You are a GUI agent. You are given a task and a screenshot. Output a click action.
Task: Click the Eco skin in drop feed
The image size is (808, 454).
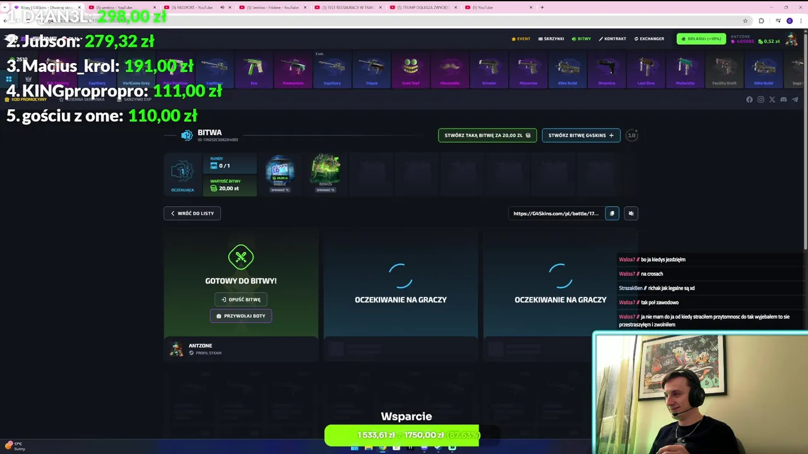[254, 71]
